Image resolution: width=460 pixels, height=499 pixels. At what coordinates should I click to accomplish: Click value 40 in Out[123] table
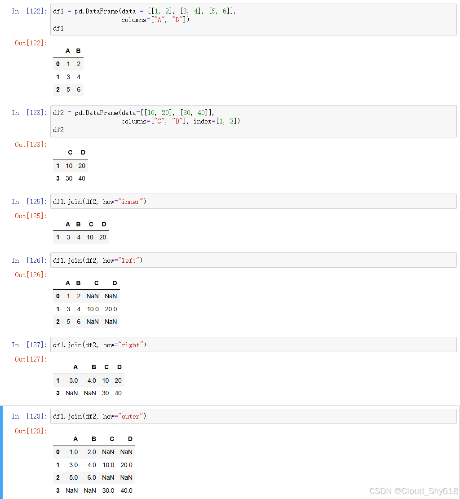[x=82, y=178]
